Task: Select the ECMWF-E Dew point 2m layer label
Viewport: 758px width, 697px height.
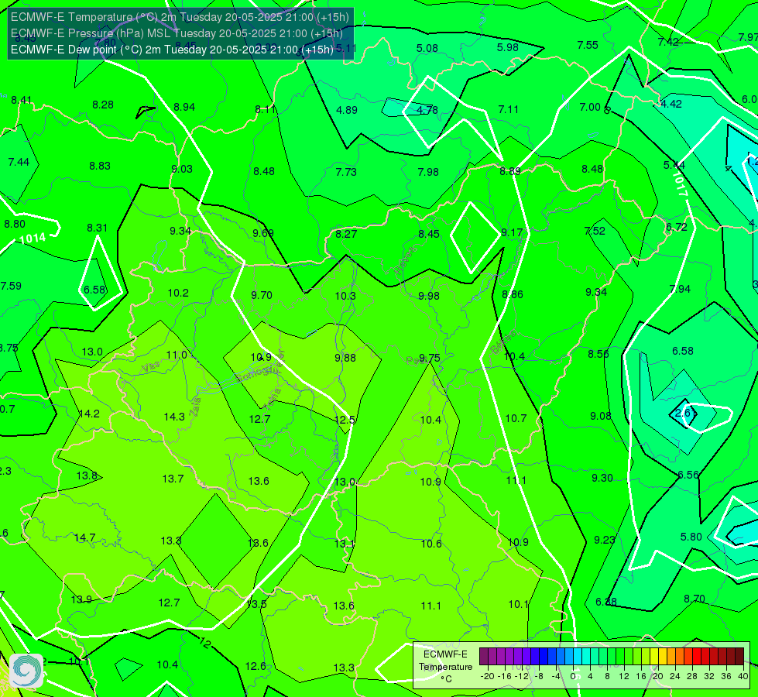Action: click(172, 50)
